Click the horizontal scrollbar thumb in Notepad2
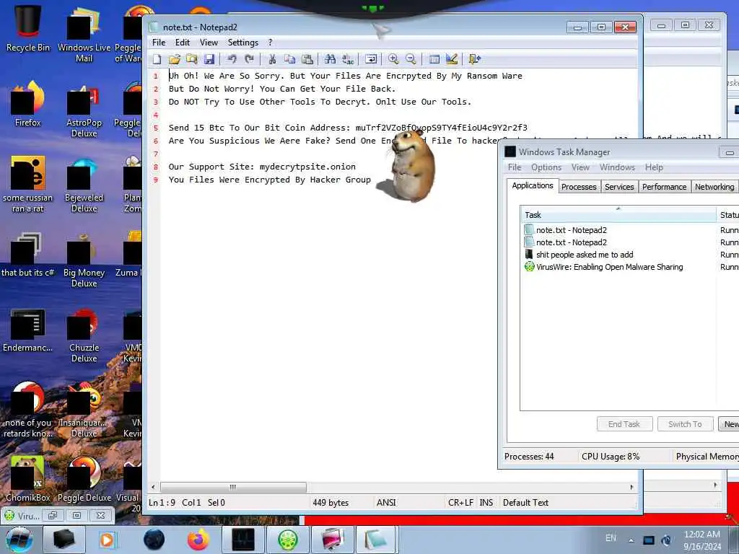The width and height of the screenshot is (739, 554). 233,487
